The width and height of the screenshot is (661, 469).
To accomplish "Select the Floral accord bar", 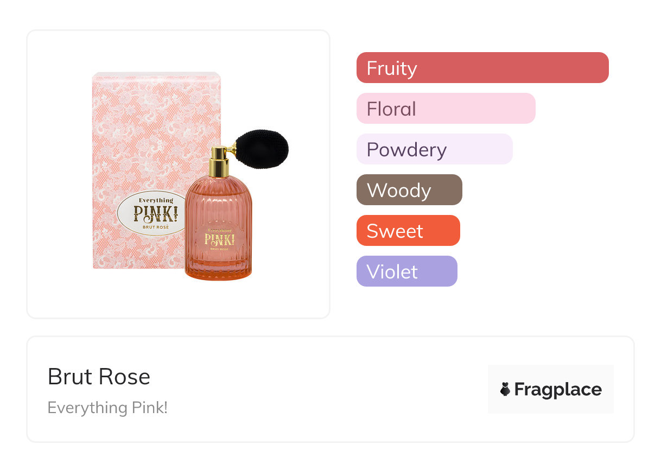I will [446, 109].
